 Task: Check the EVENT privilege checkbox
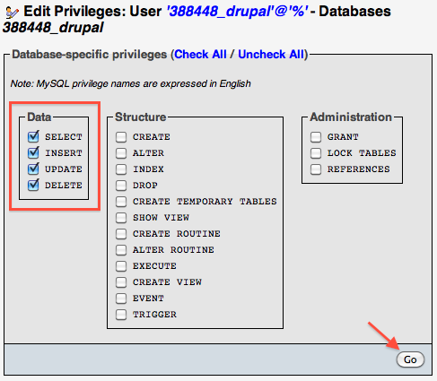pyautogui.click(x=121, y=299)
